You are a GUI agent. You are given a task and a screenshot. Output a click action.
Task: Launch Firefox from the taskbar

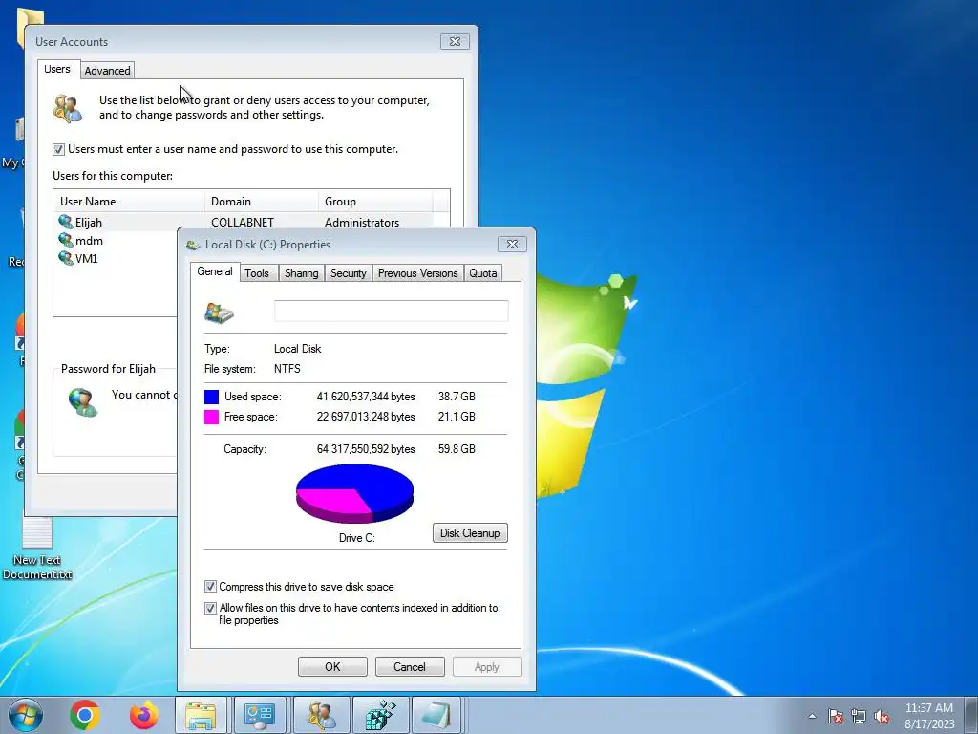tap(143, 715)
